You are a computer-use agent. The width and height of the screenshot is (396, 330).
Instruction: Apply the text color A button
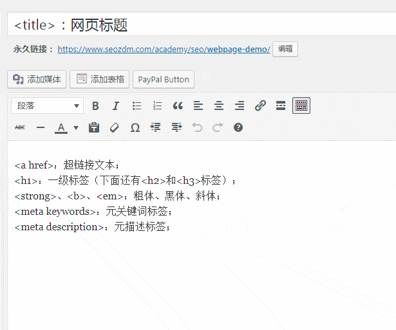(61, 127)
